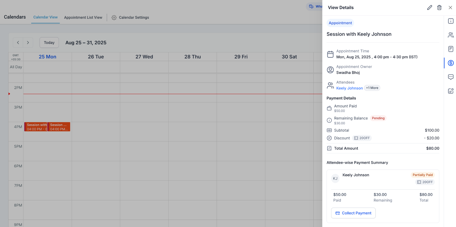The width and height of the screenshot is (456, 227).
Task: Expand the +1 More attendees badge
Action: (372, 88)
